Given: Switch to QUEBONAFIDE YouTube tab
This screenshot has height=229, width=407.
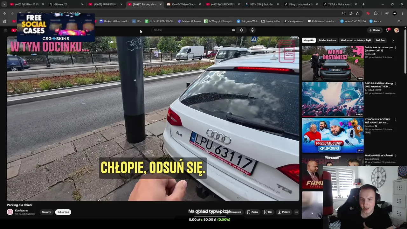Looking at the screenshot, I should click(222, 4).
